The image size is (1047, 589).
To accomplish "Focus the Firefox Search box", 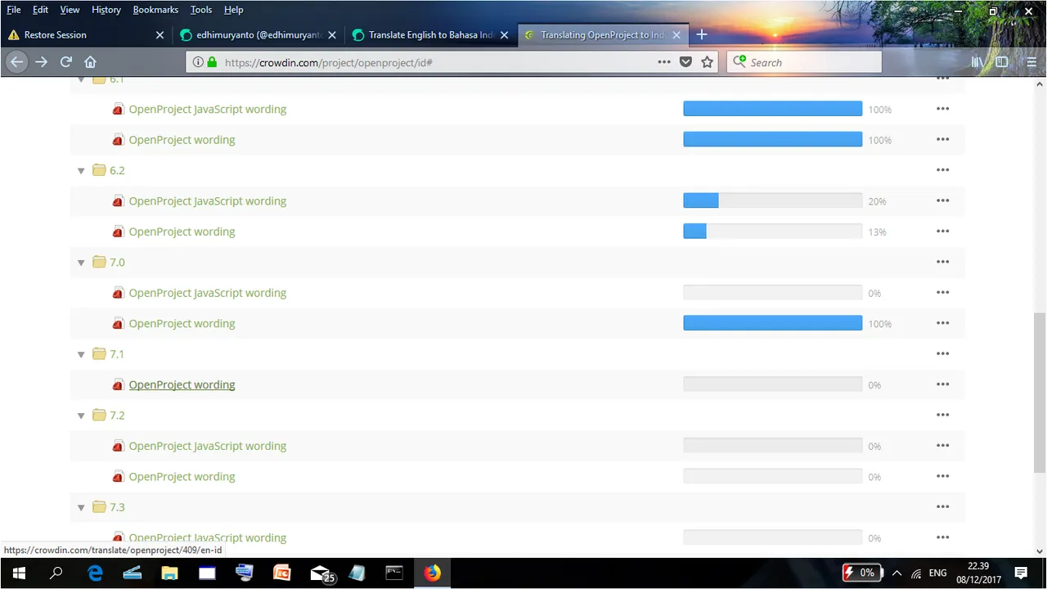I will [805, 62].
